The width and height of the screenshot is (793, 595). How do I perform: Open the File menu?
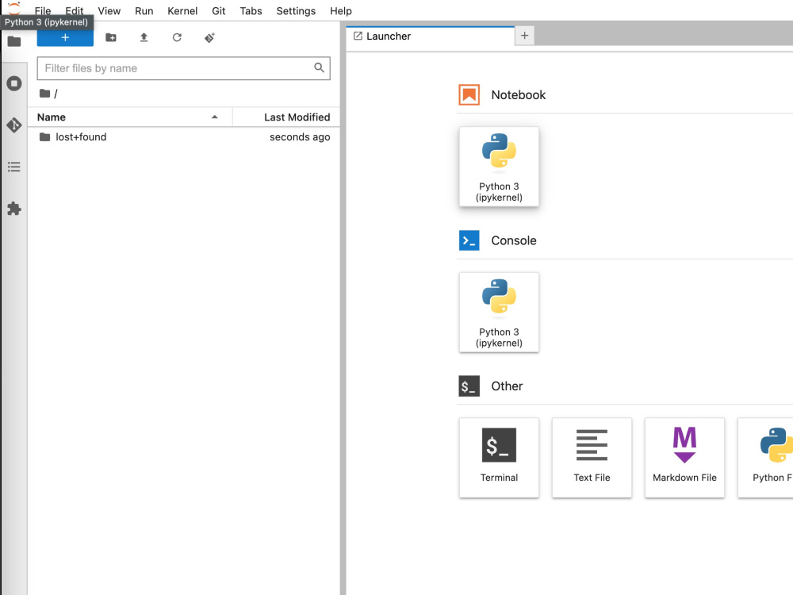(x=43, y=10)
